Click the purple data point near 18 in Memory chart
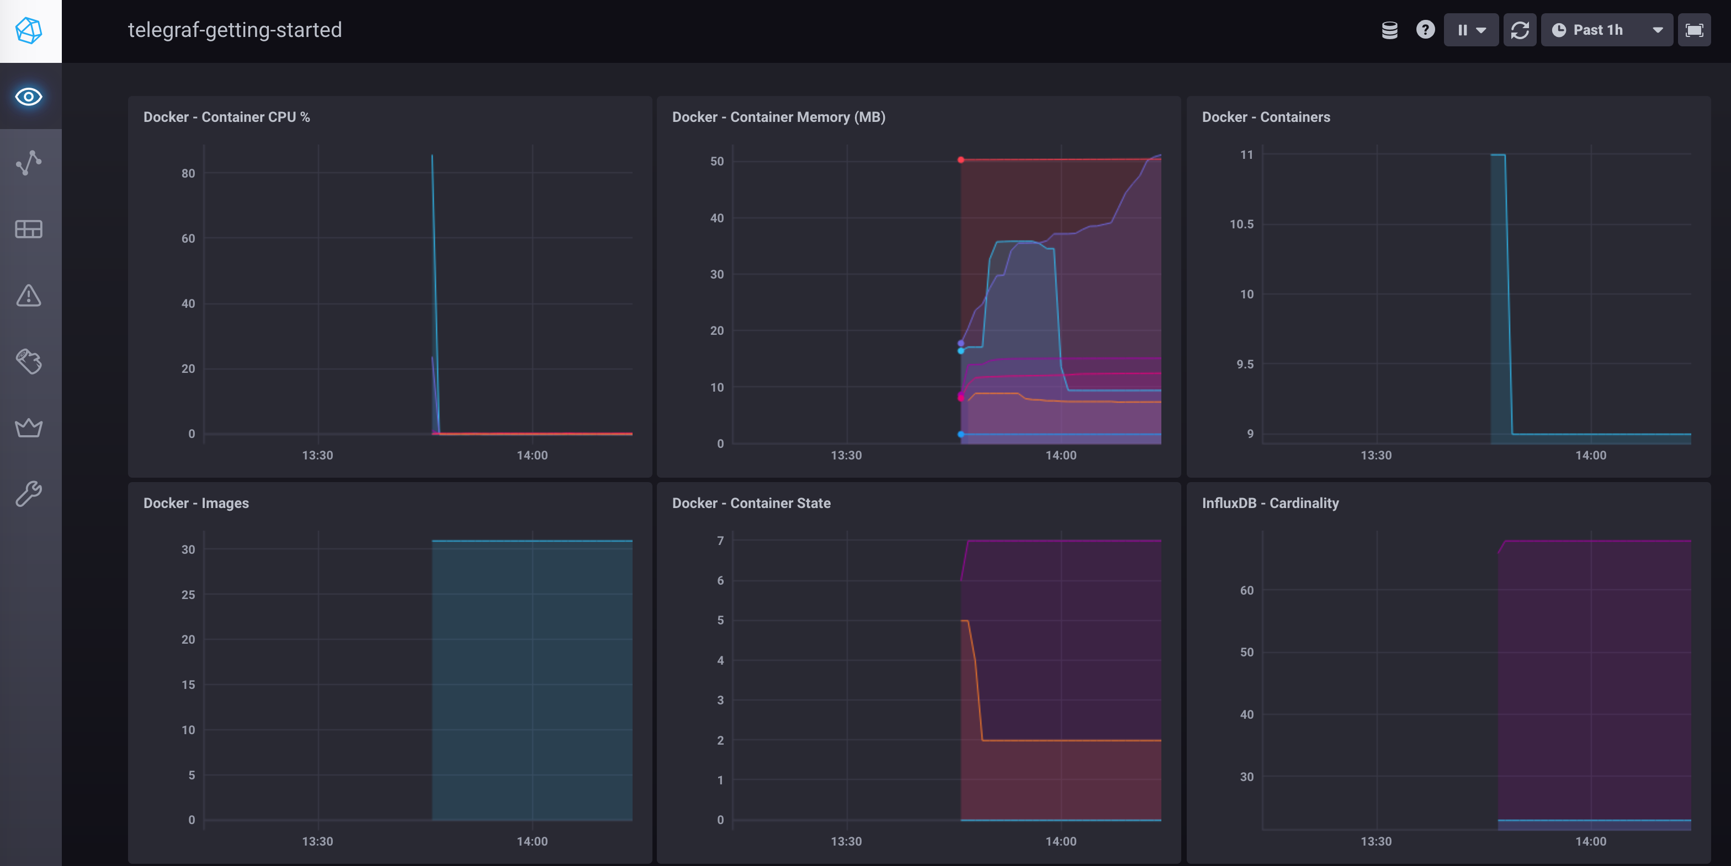The height and width of the screenshot is (866, 1731). [x=961, y=343]
